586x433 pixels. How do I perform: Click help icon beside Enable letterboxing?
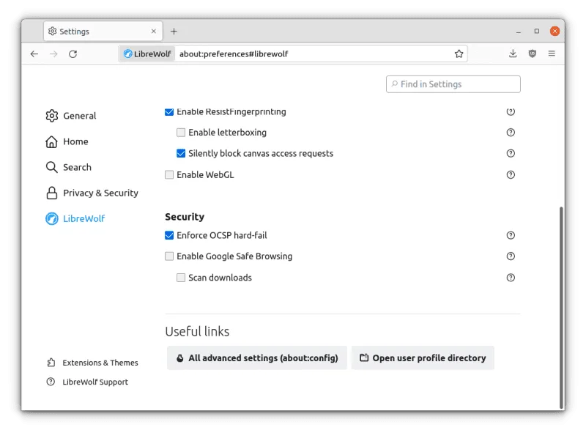(x=511, y=133)
